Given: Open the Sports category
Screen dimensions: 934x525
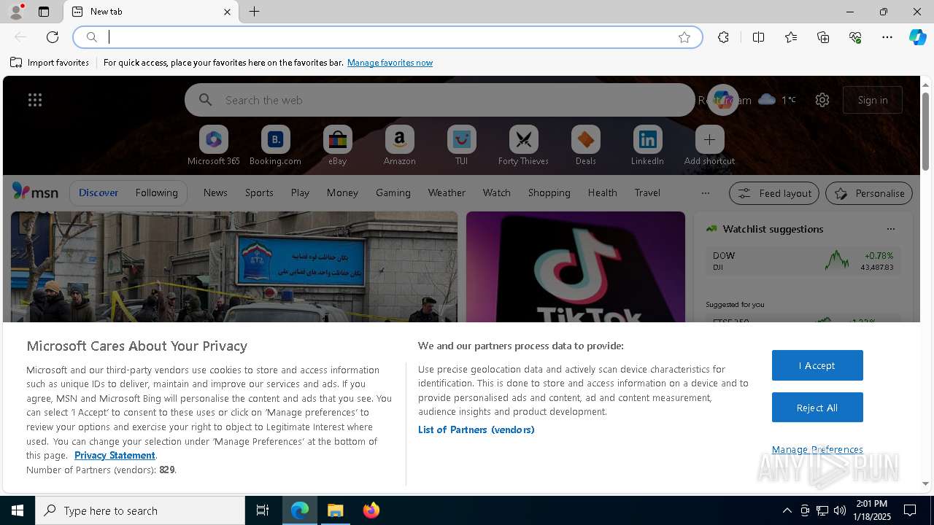Looking at the screenshot, I should [x=259, y=192].
